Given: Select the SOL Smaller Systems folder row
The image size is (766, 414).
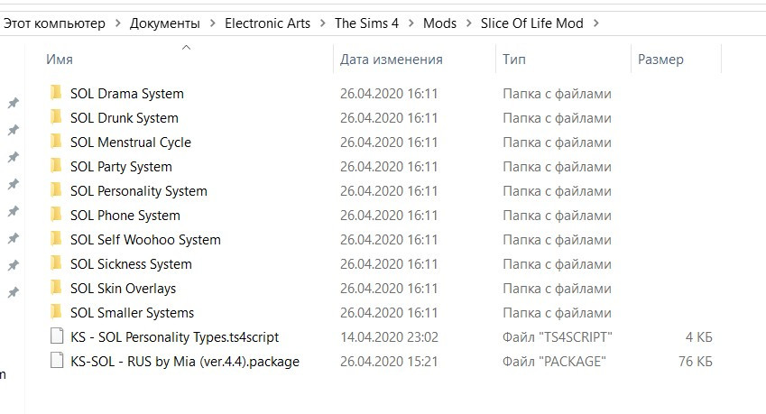Looking at the screenshot, I should pos(381,312).
